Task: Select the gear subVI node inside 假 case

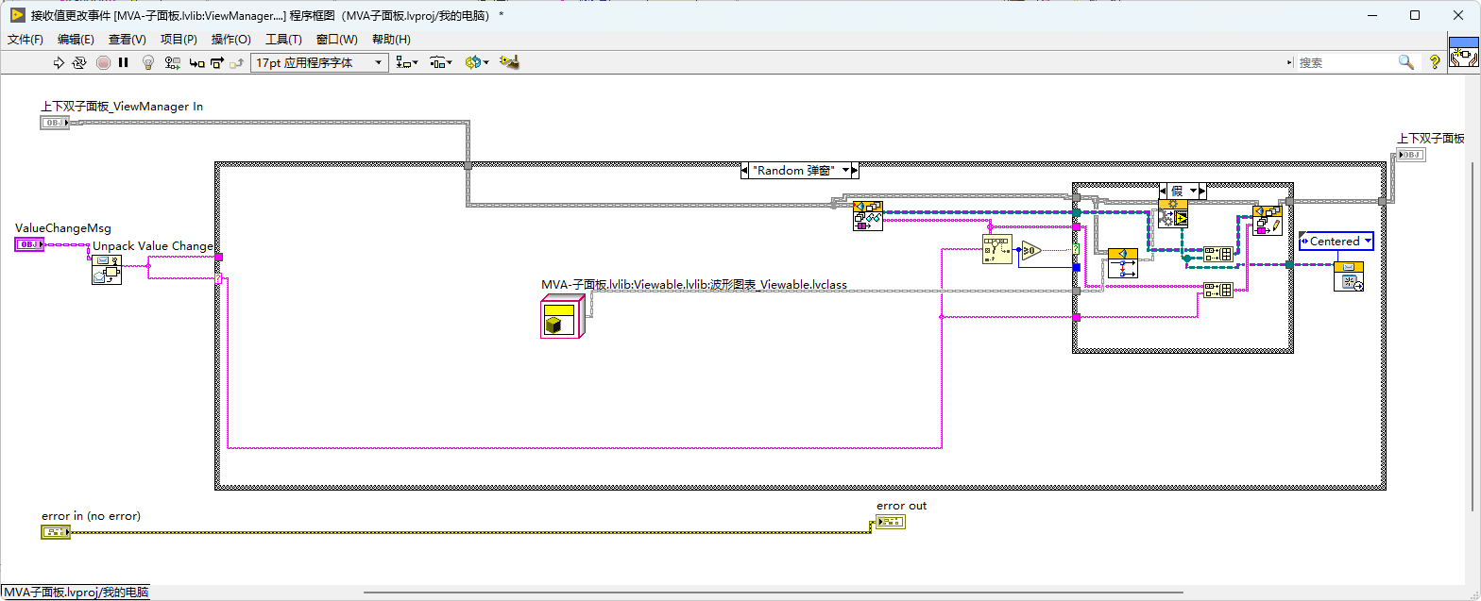Action: [x=1173, y=213]
